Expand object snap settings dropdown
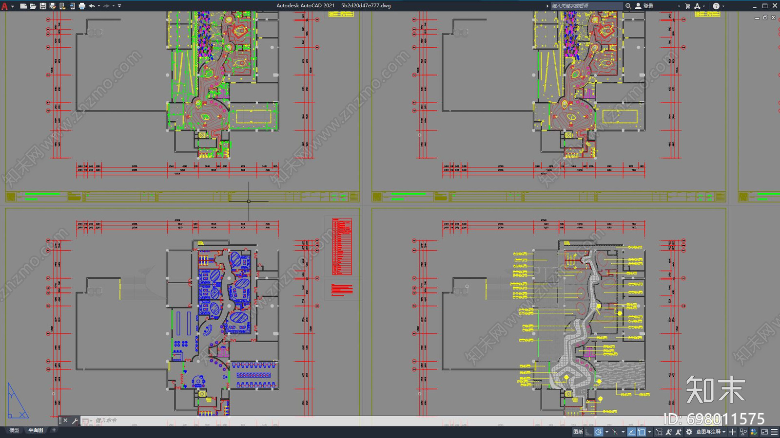 [x=649, y=432]
